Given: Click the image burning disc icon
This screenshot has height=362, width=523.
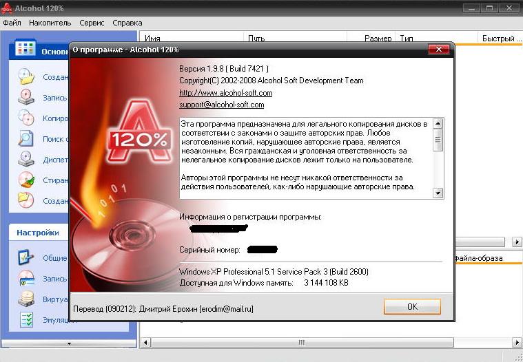Looking at the screenshot, I should (26, 97).
